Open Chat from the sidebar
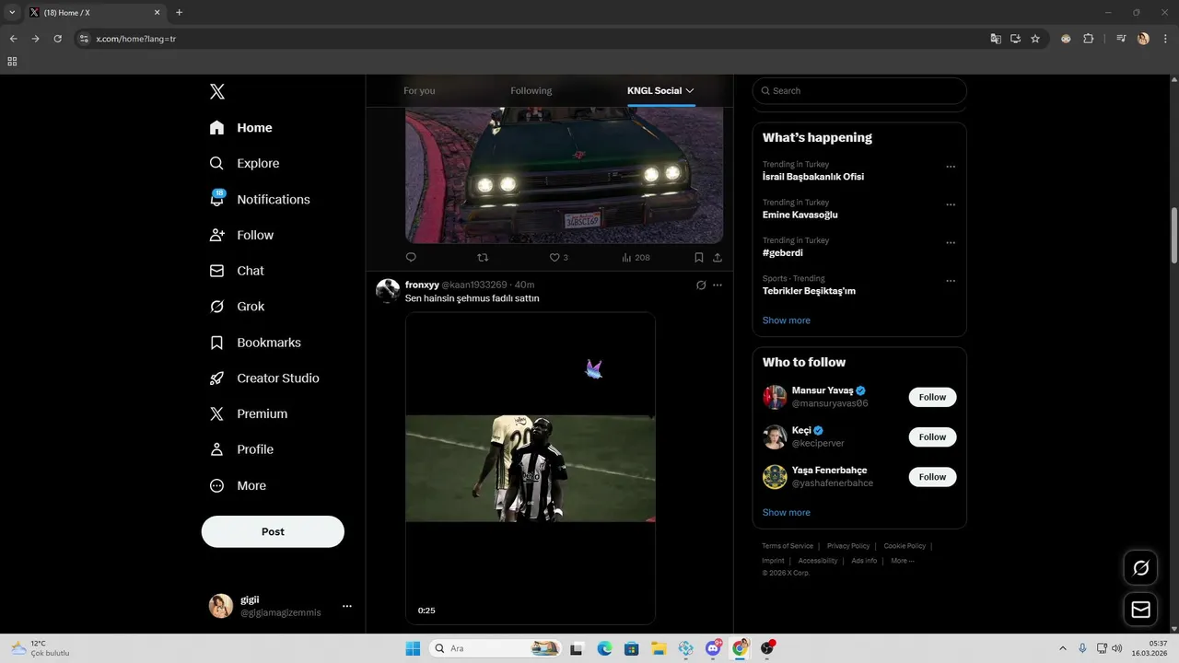Screen dimensions: 1179x663 point(238,271)
